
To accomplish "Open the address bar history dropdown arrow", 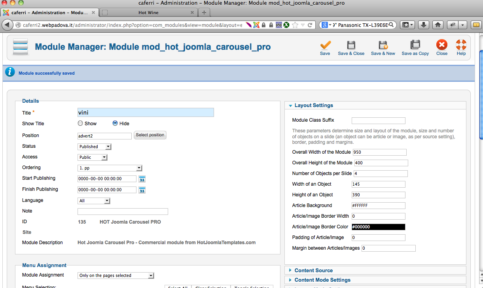I will coord(303,25).
